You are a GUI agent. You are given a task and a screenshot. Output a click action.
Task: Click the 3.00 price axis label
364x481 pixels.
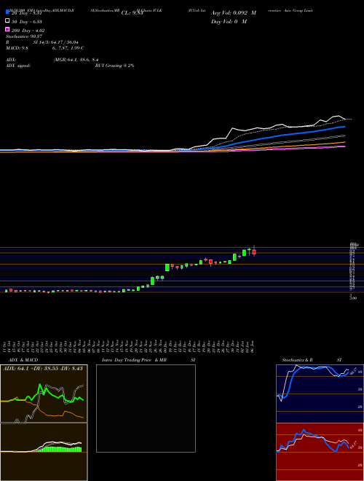(353, 298)
